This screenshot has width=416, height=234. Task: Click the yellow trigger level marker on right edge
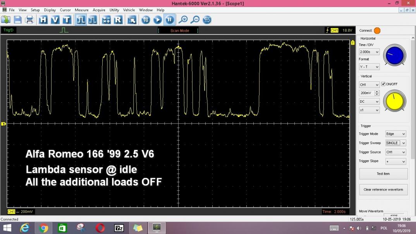point(352,43)
